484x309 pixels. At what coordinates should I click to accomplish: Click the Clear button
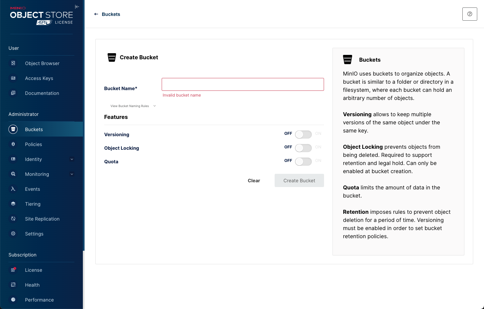click(x=254, y=181)
